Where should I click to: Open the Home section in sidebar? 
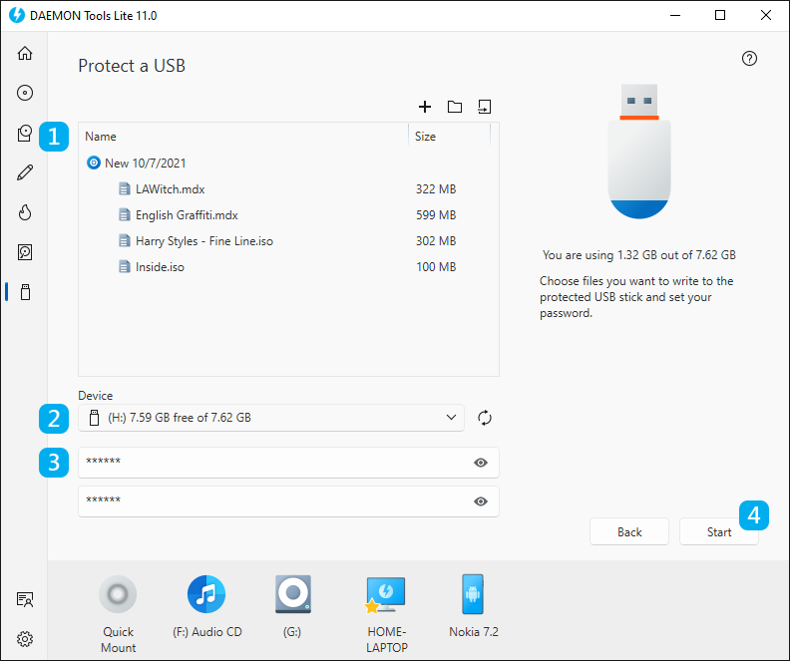click(25, 53)
